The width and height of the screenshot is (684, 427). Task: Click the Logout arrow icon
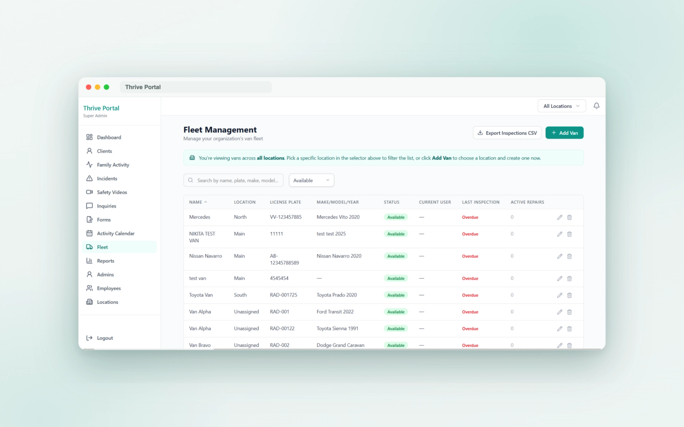pos(89,338)
